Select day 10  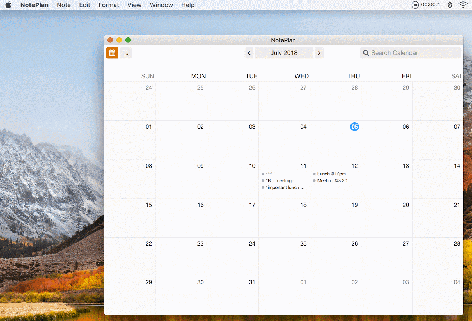coord(252,166)
